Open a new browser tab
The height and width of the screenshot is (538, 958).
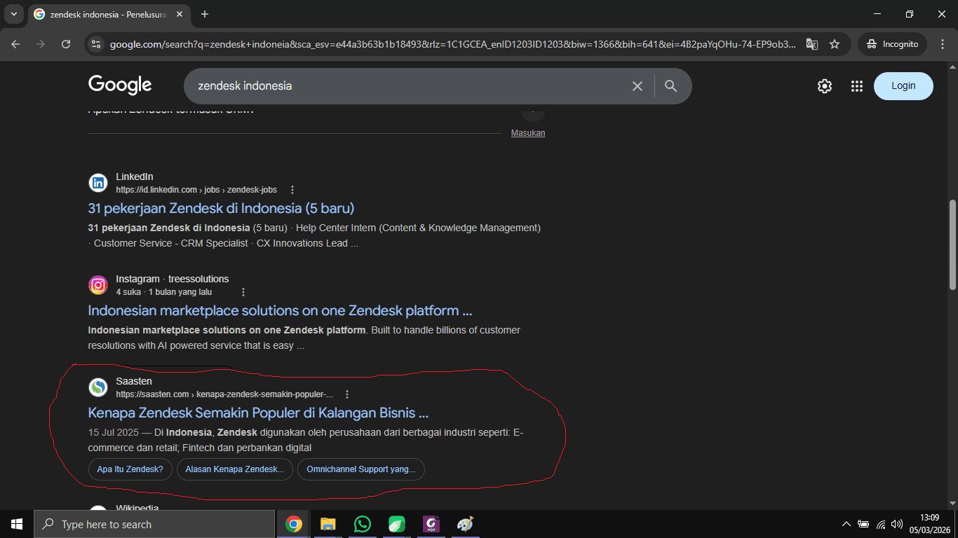tap(205, 14)
